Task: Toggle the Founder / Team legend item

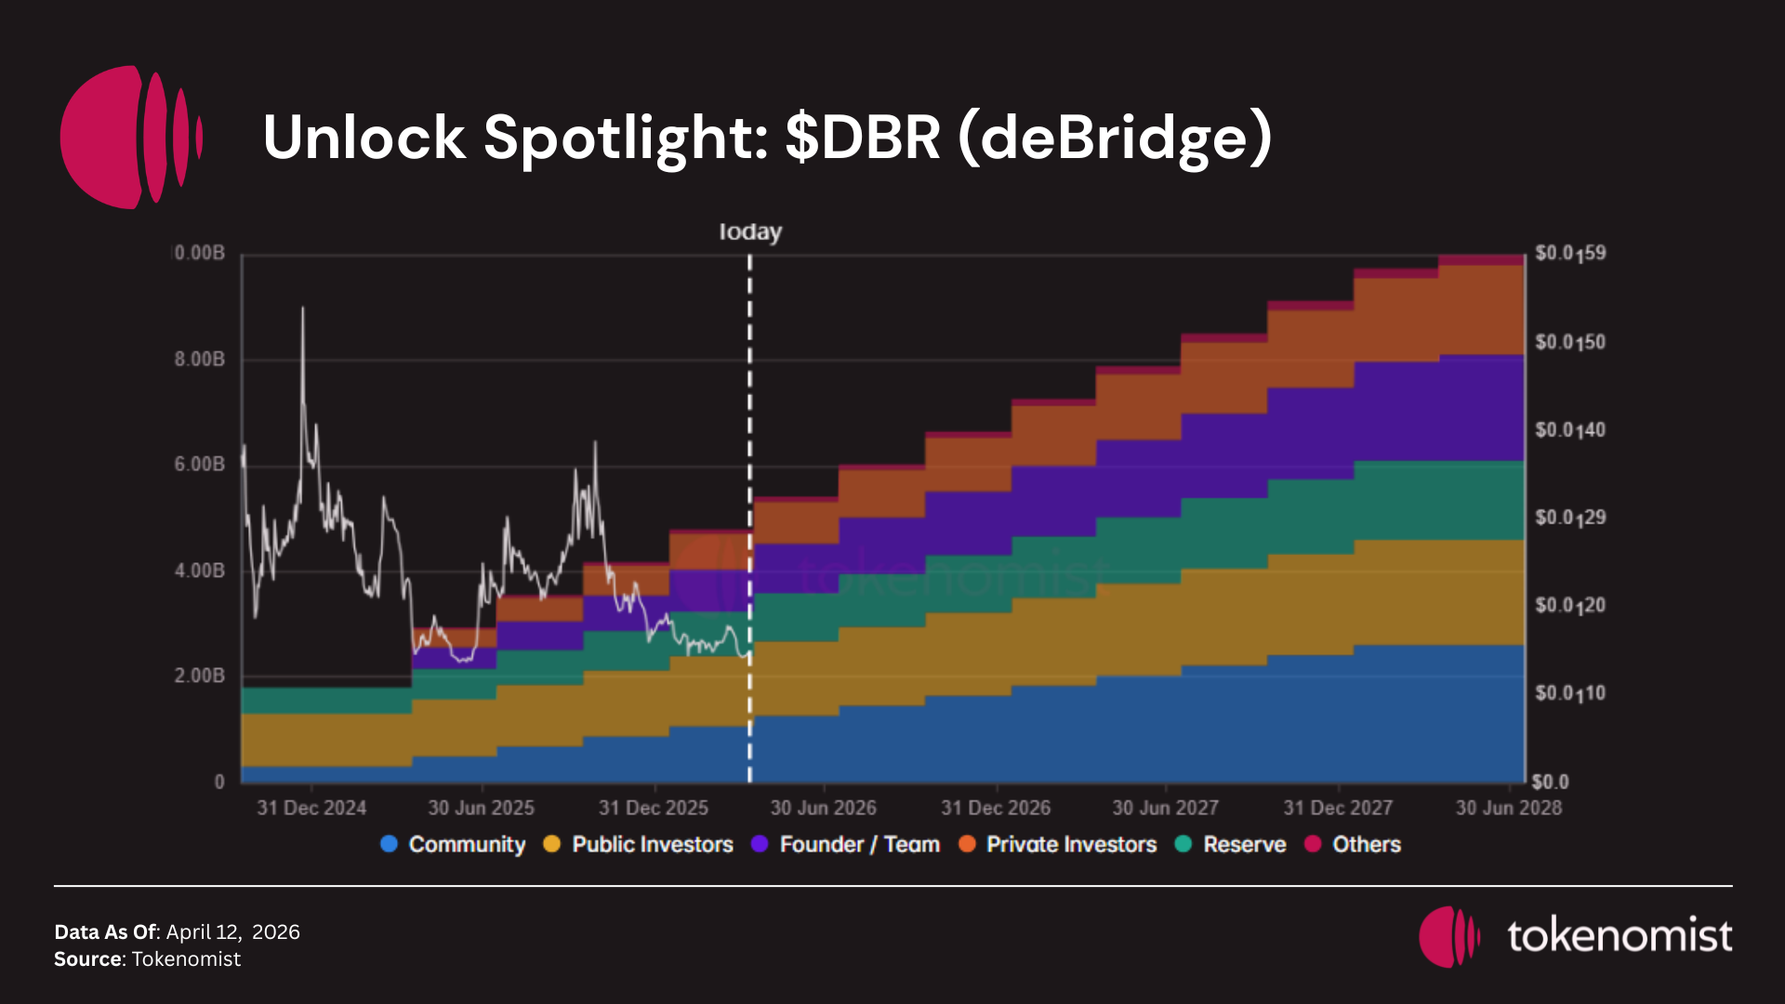Action: point(859,844)
